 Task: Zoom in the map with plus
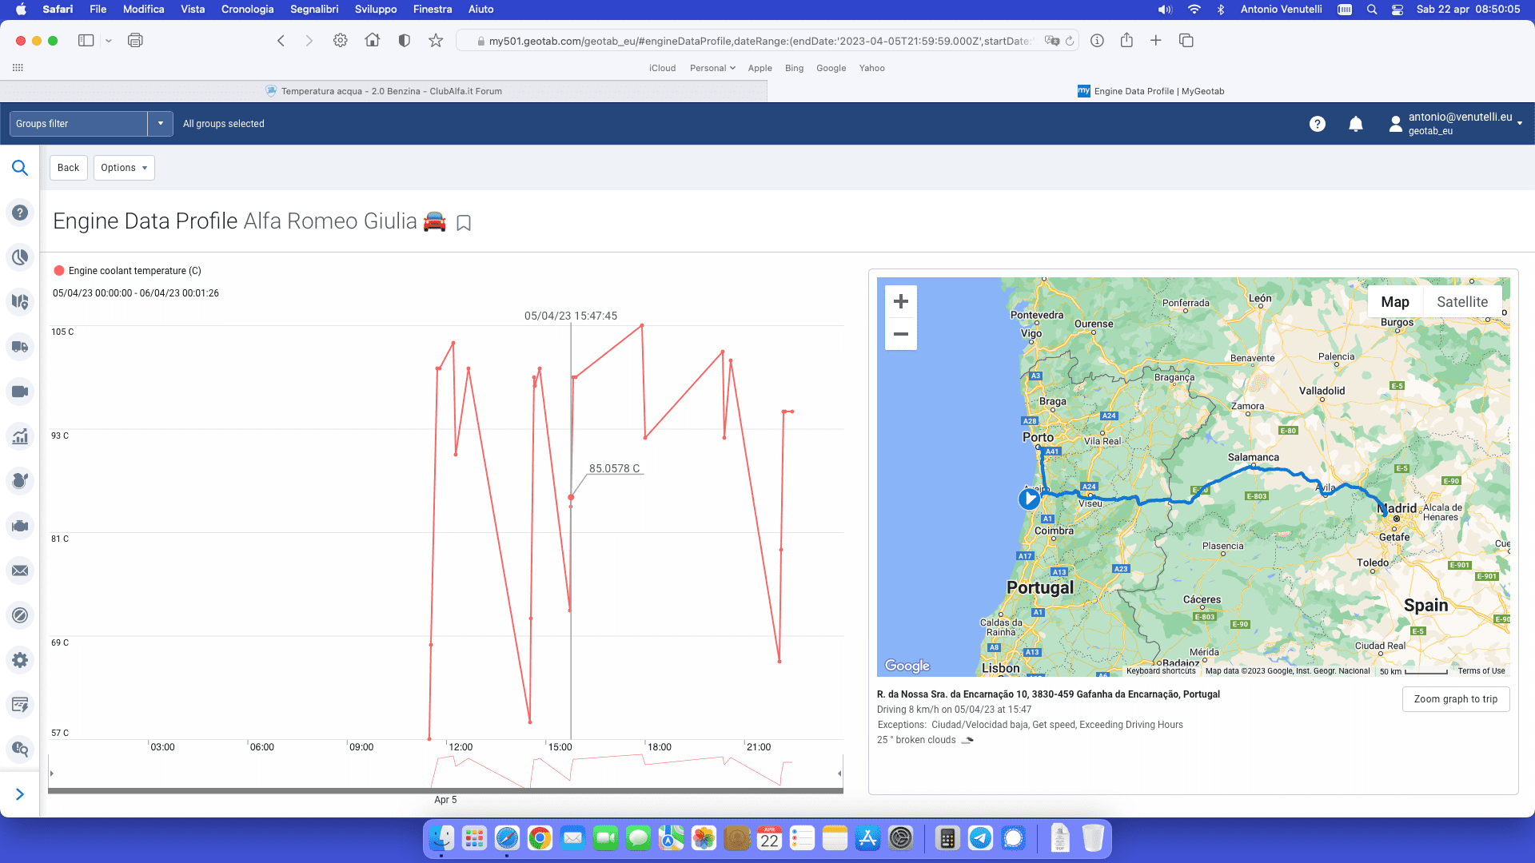pyautogui.click(x=901, y=302)
